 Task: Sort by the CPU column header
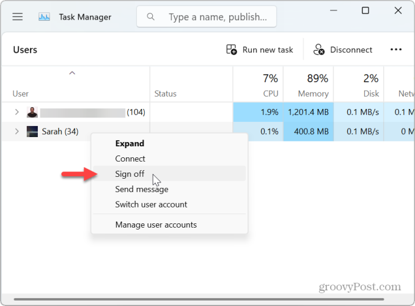(x=258, y=84)
